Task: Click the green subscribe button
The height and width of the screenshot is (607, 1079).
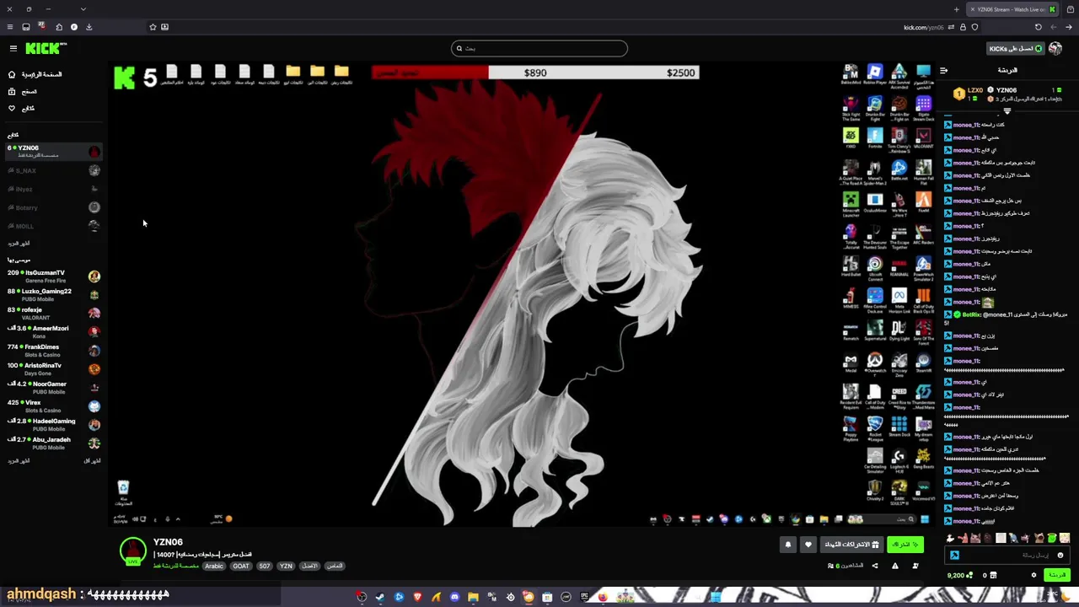Action: tap(905, 545)
